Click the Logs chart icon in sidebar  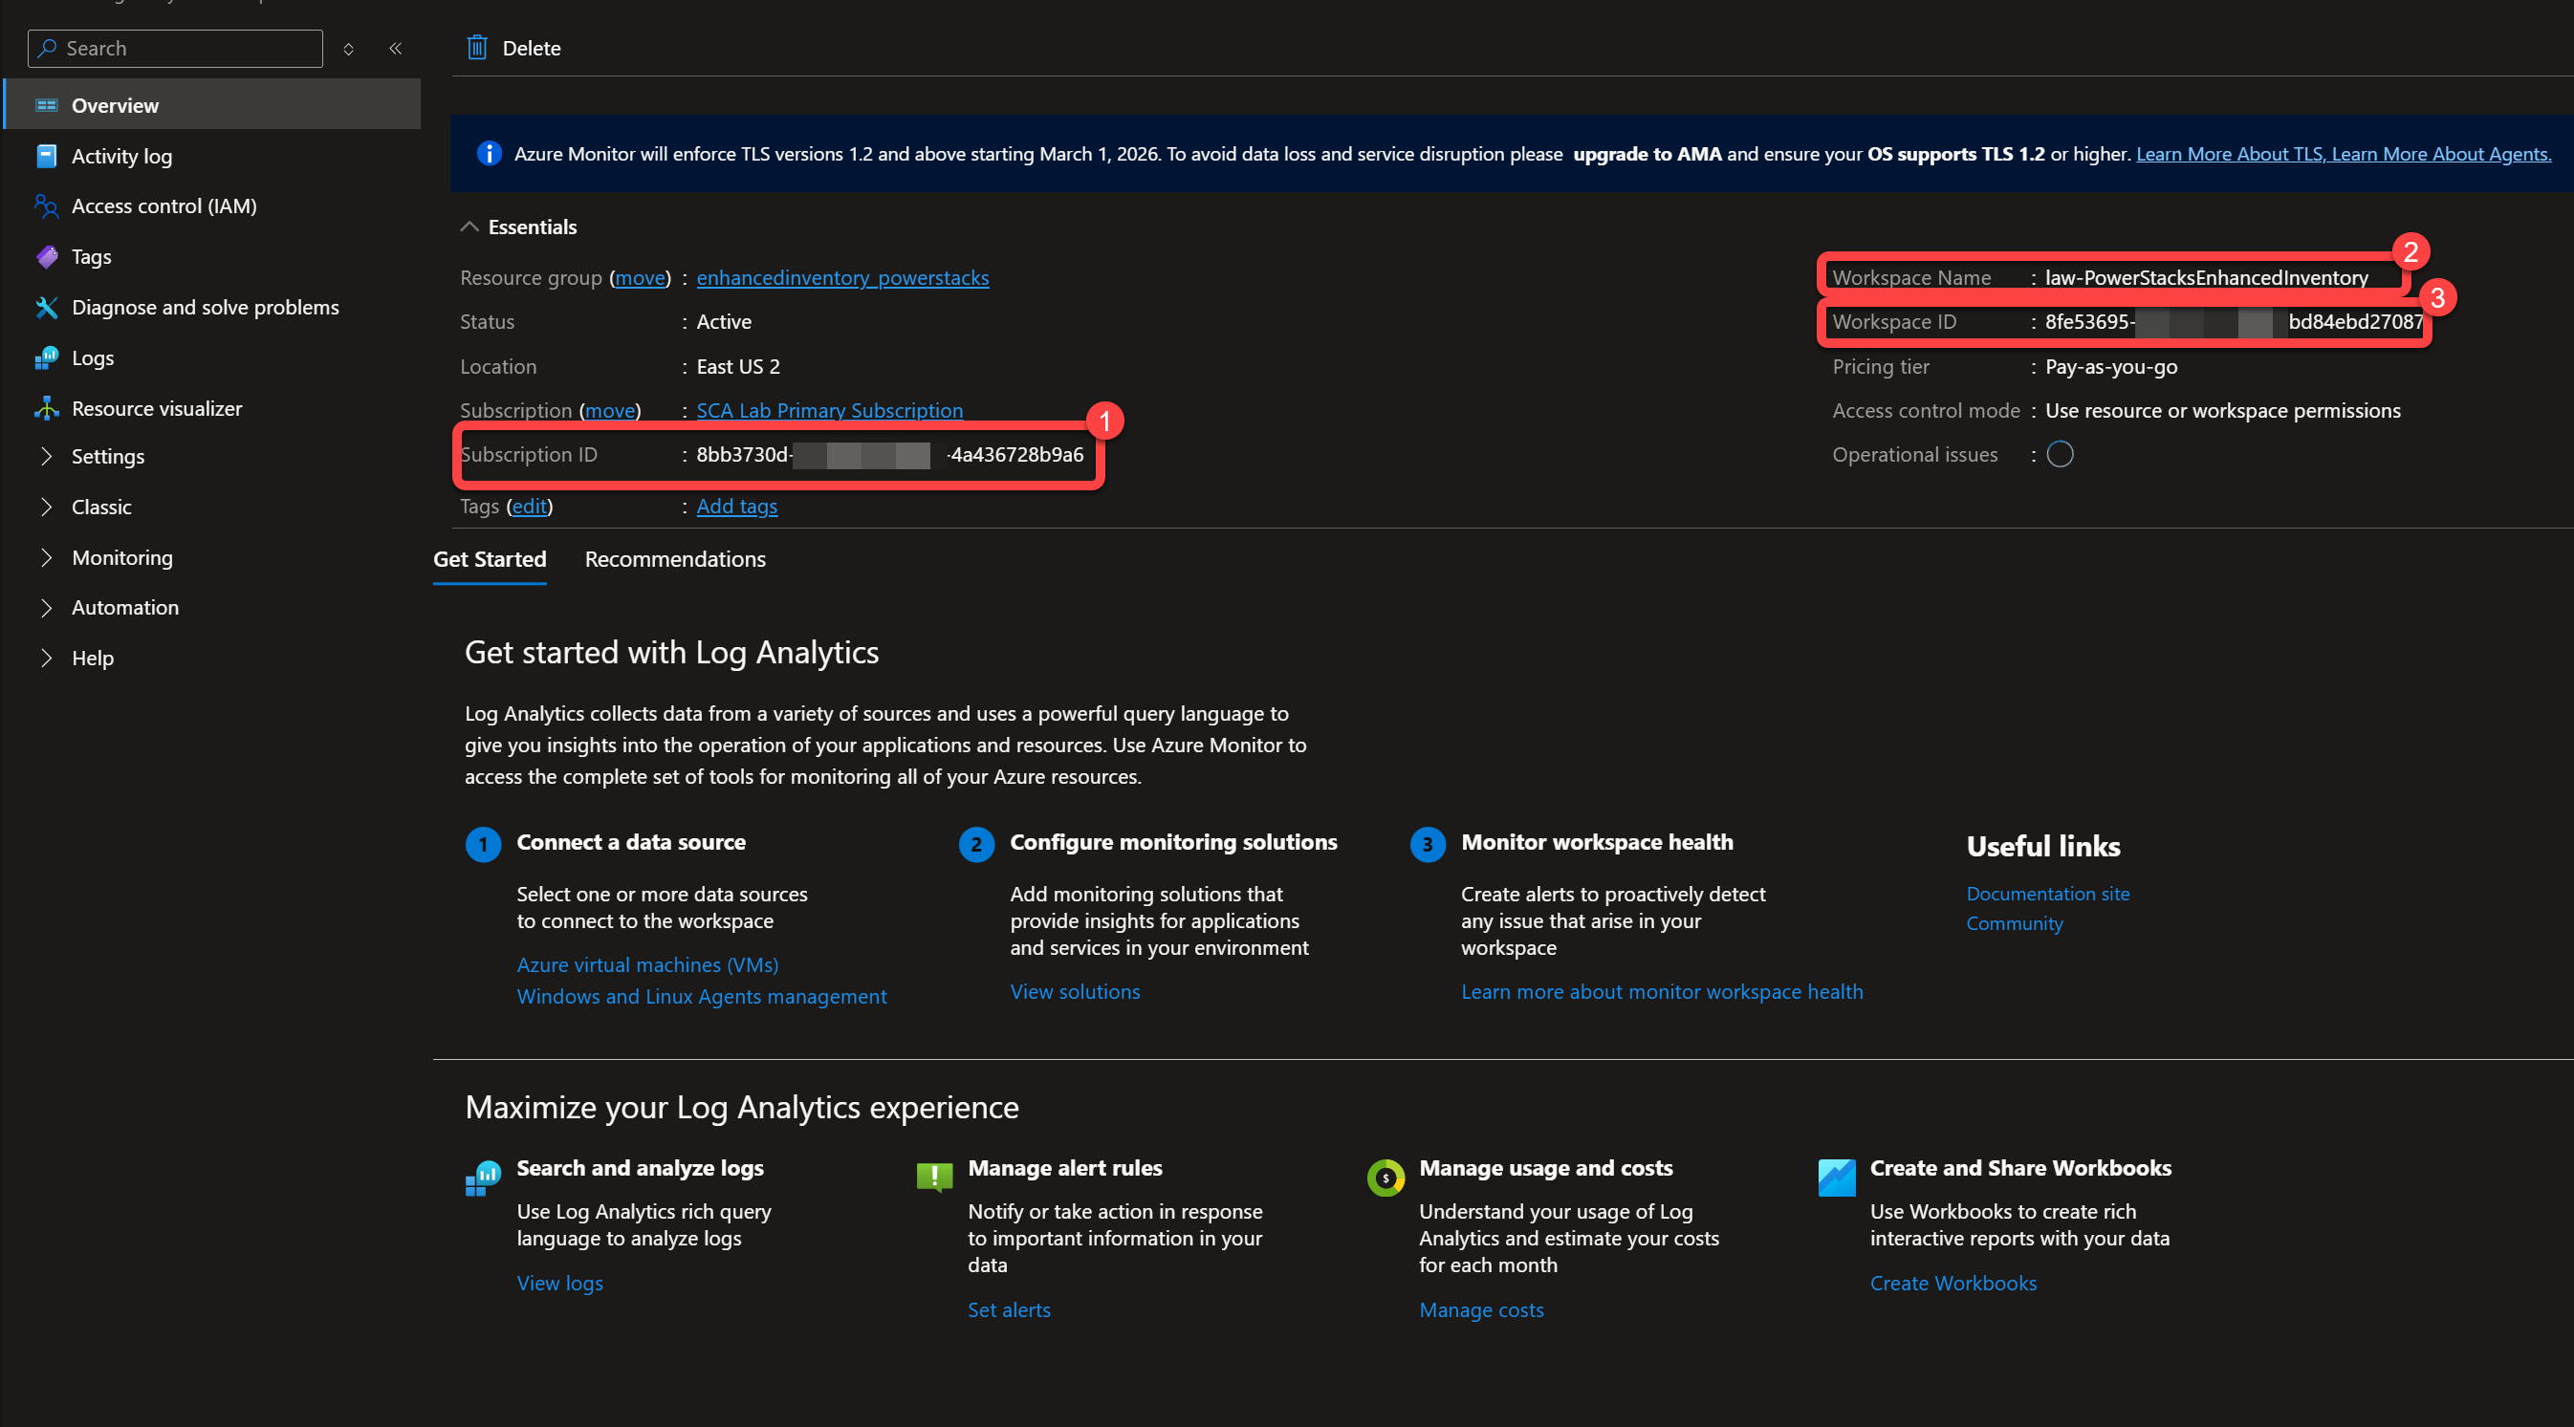click(x=46, y=357)
